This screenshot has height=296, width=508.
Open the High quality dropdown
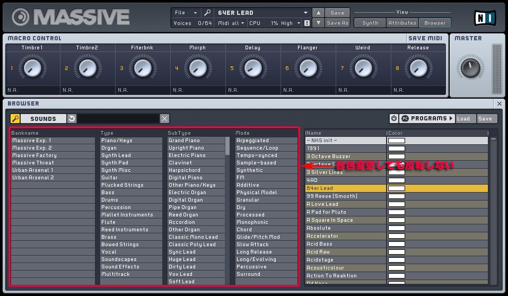[x=291, y=23]
